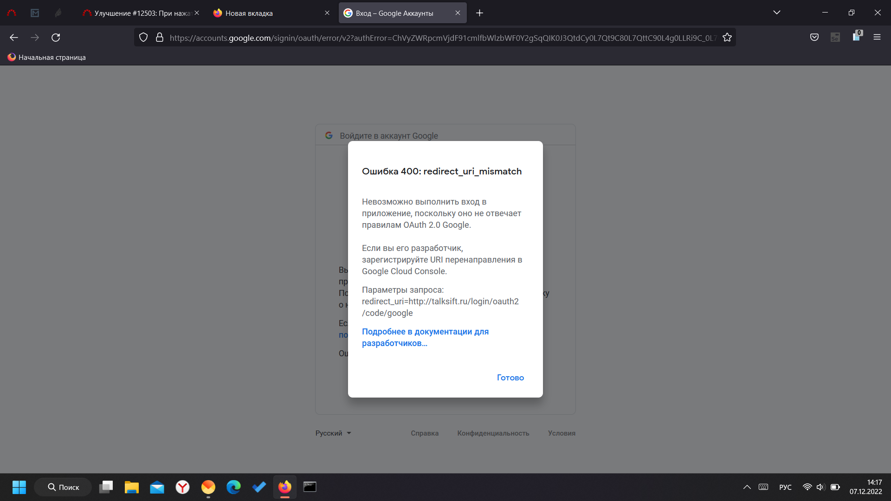Close the Новая вкладка tab
891x501 pixels.
tap(327, 13)
